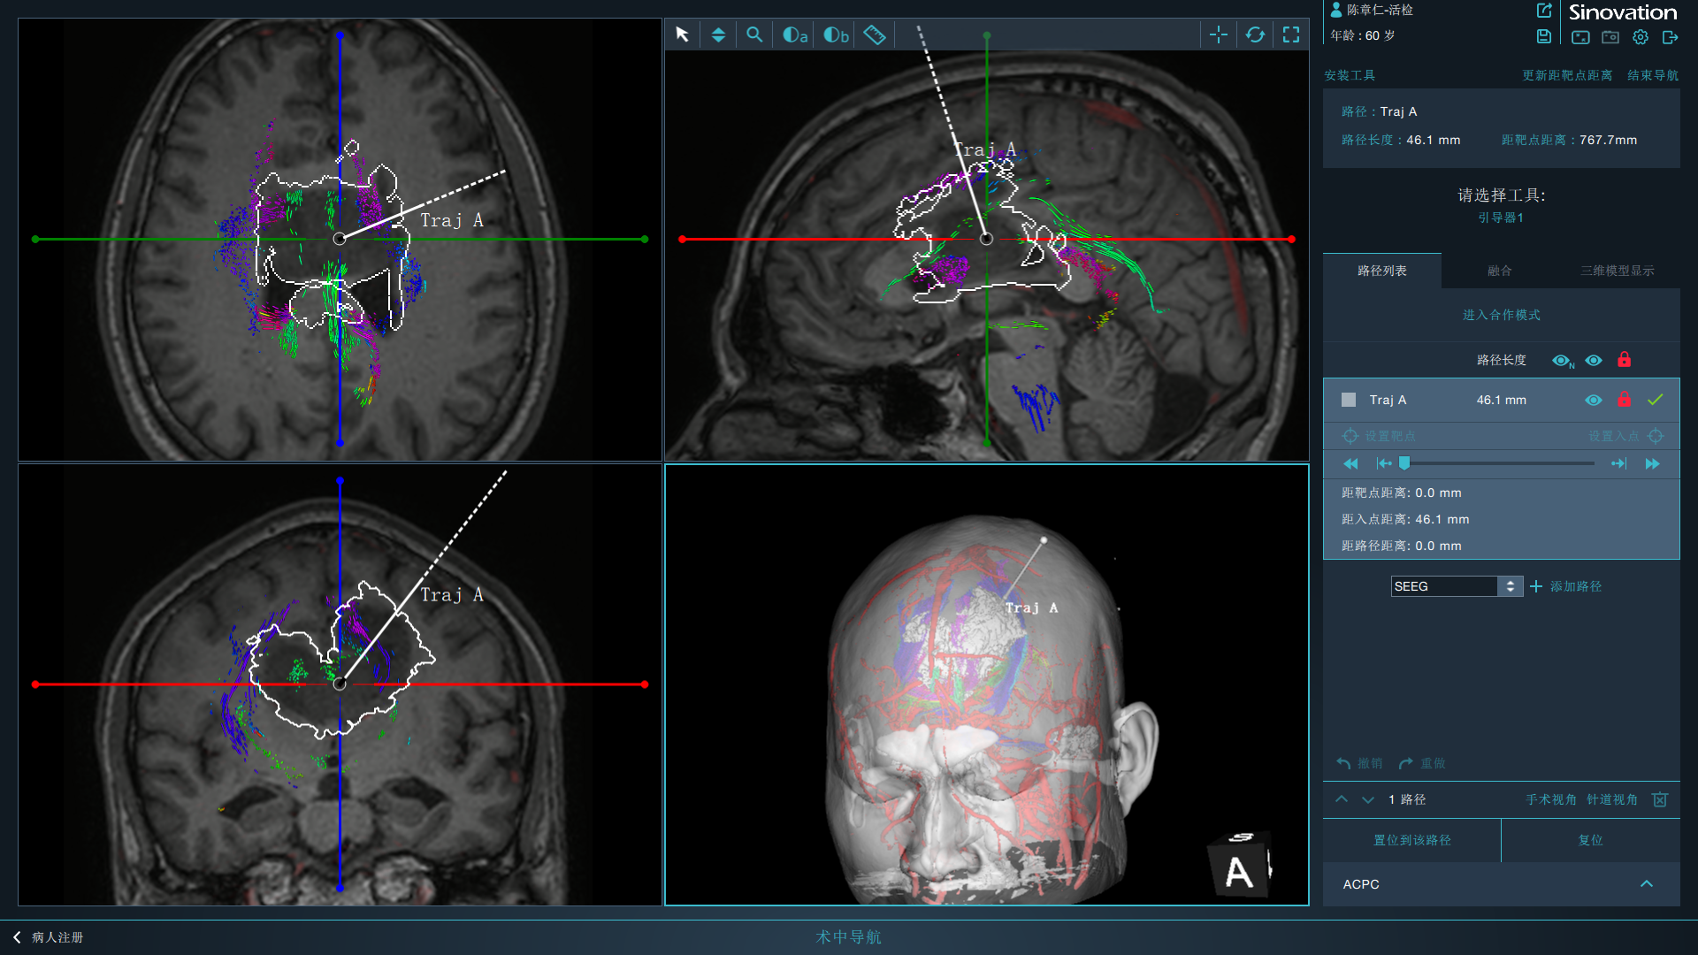Click 置位到该路径 button
This screenshot has height=955, width=1698.
[1412, 840]
